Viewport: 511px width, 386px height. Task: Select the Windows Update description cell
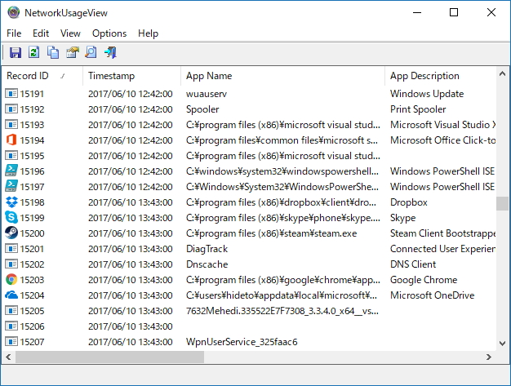click(427, 94)
